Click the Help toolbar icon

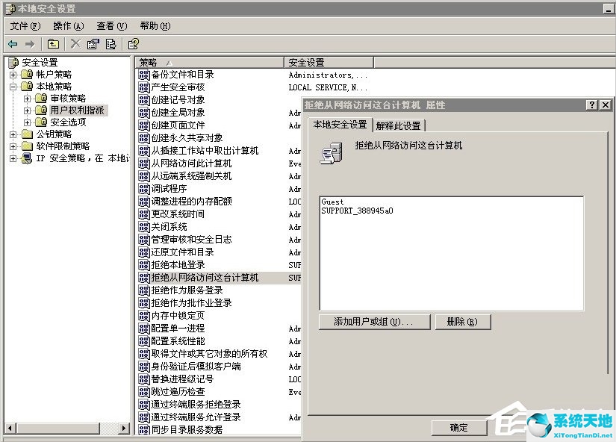tap(133, 43)
